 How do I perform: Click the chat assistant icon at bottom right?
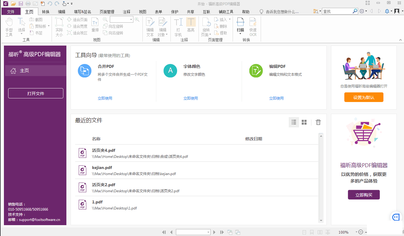tap(396, 217)
